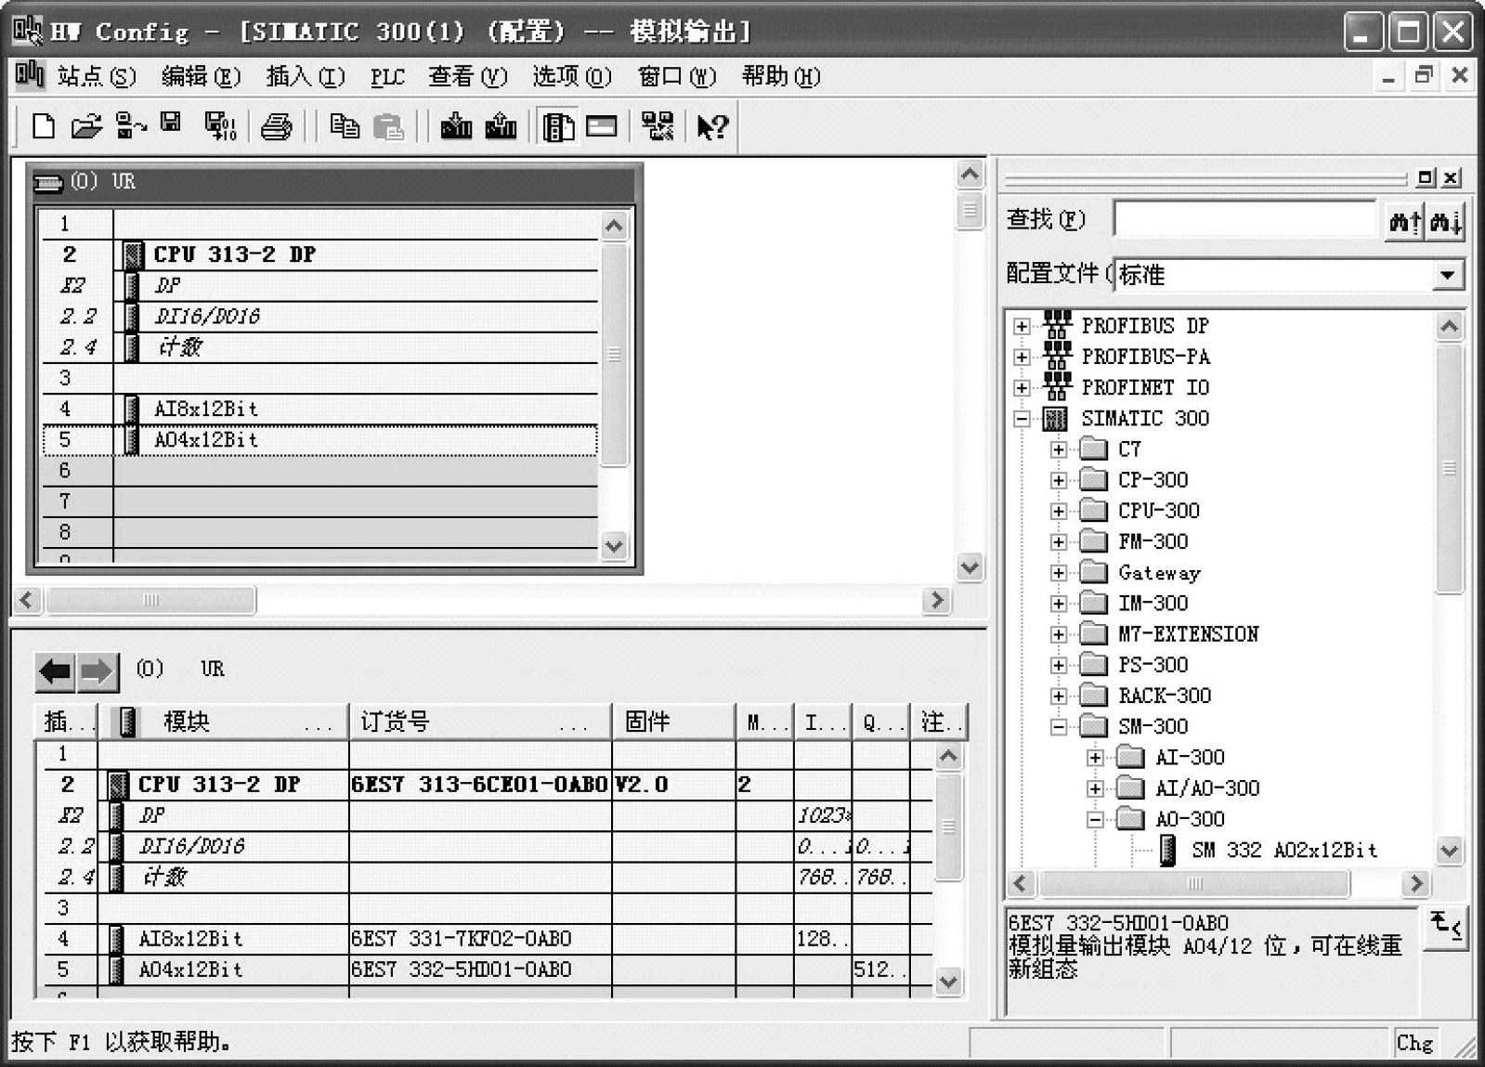Select the Gateway catalog folder
This screenshot has width=1485, height=1067.
point(1159,573)
